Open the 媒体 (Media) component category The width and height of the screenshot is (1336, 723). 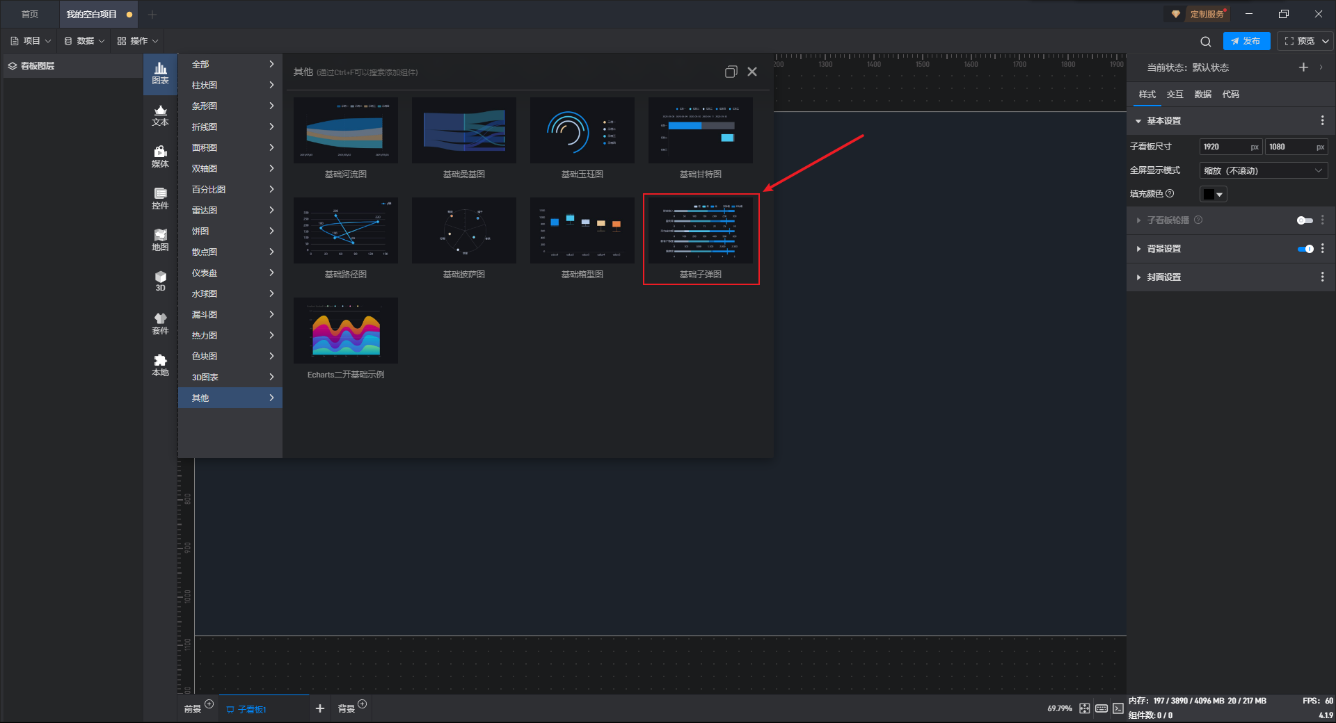point(160,156)
